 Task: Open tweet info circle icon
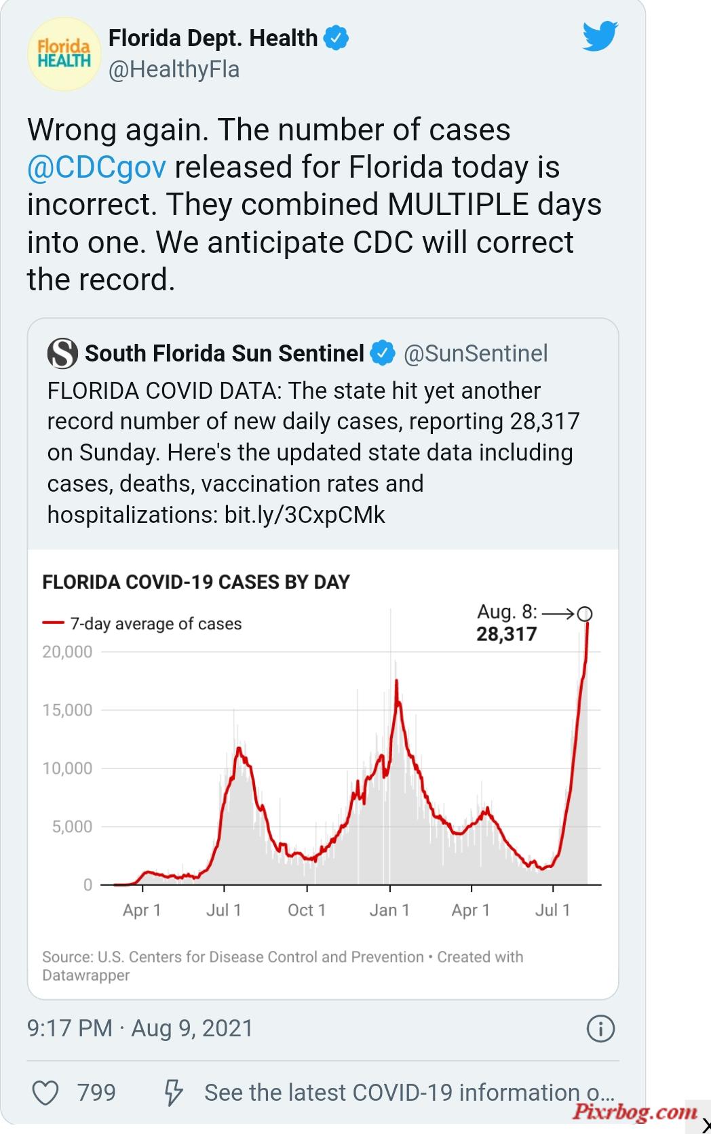(600, 1028)
